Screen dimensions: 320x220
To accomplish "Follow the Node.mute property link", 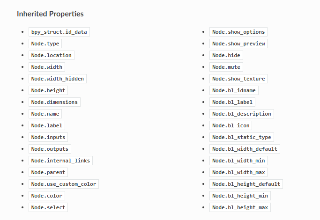I will (226, 67).
